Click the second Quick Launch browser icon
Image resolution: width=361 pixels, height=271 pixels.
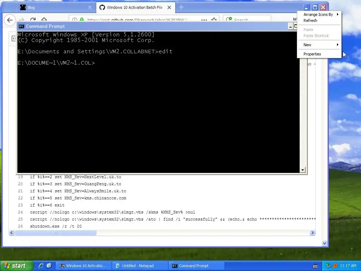point(49,266)
